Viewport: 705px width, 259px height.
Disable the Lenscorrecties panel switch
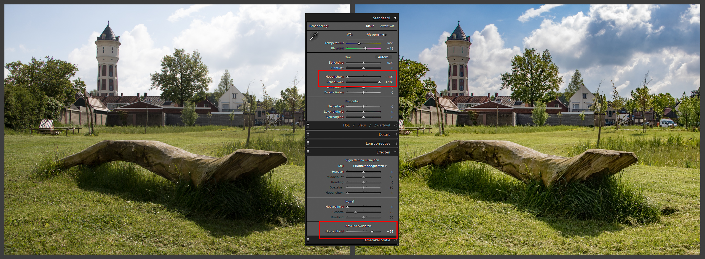pyautogui.click(x=308, y=143)
